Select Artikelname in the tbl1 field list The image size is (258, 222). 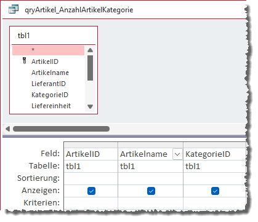click(50, 73)
